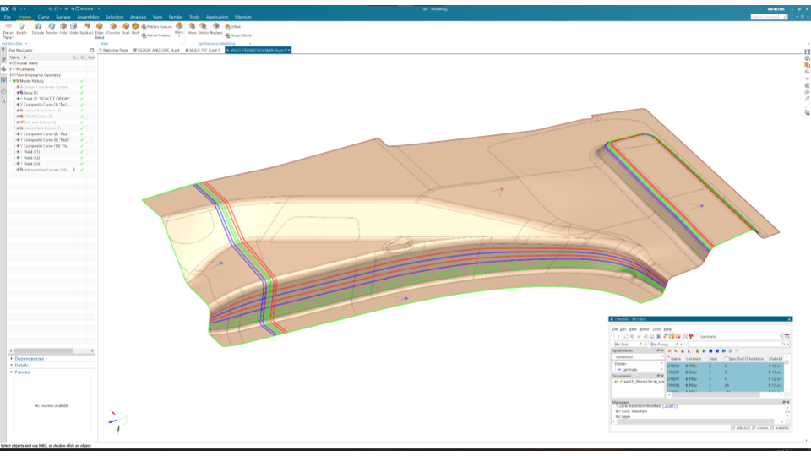Toggle visibility of Body (1)
The image size is (811, 456).
[17, 92]
